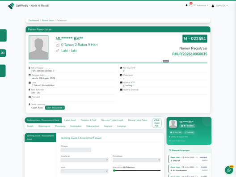Click Edit Urutan Tab button
The height and width of the screenshot is (177, 236).
tap(157, 123)
